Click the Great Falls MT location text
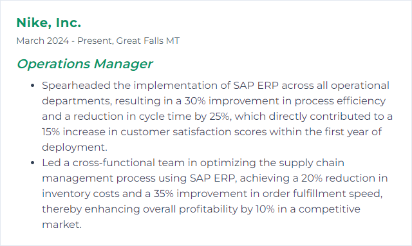Screen dimensions: 412x246 tap(148, 41)
